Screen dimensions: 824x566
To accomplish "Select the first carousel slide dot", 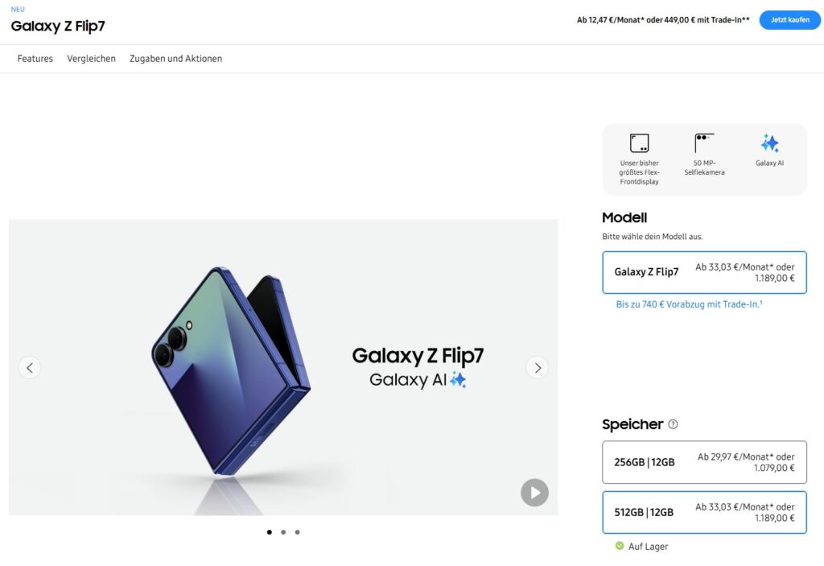I will pos(269,532).
